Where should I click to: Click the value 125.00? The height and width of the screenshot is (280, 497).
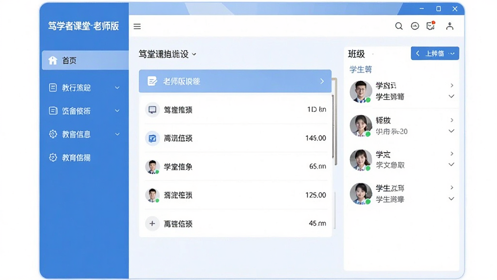click(315, 195)
